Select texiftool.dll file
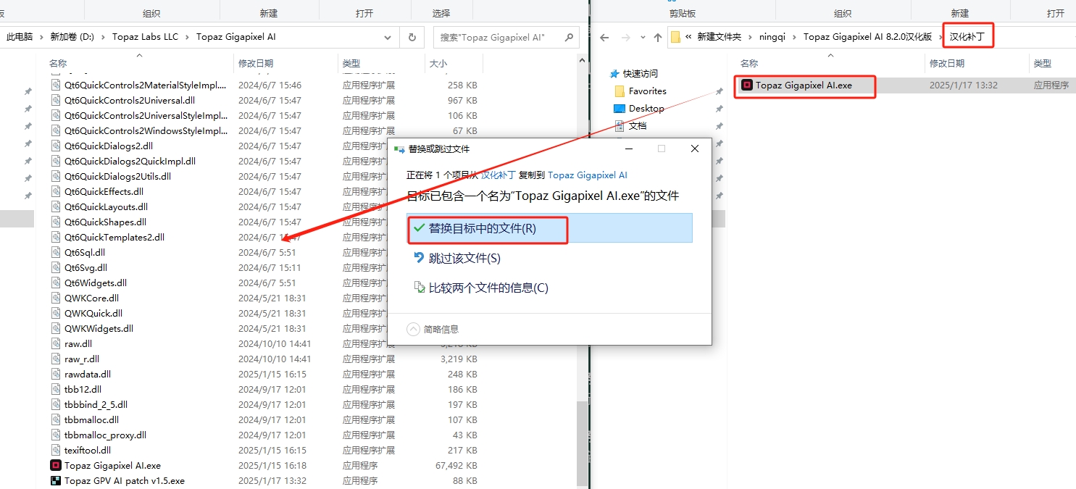This screenshot has width=1076, height=489. tap(87, 451)
